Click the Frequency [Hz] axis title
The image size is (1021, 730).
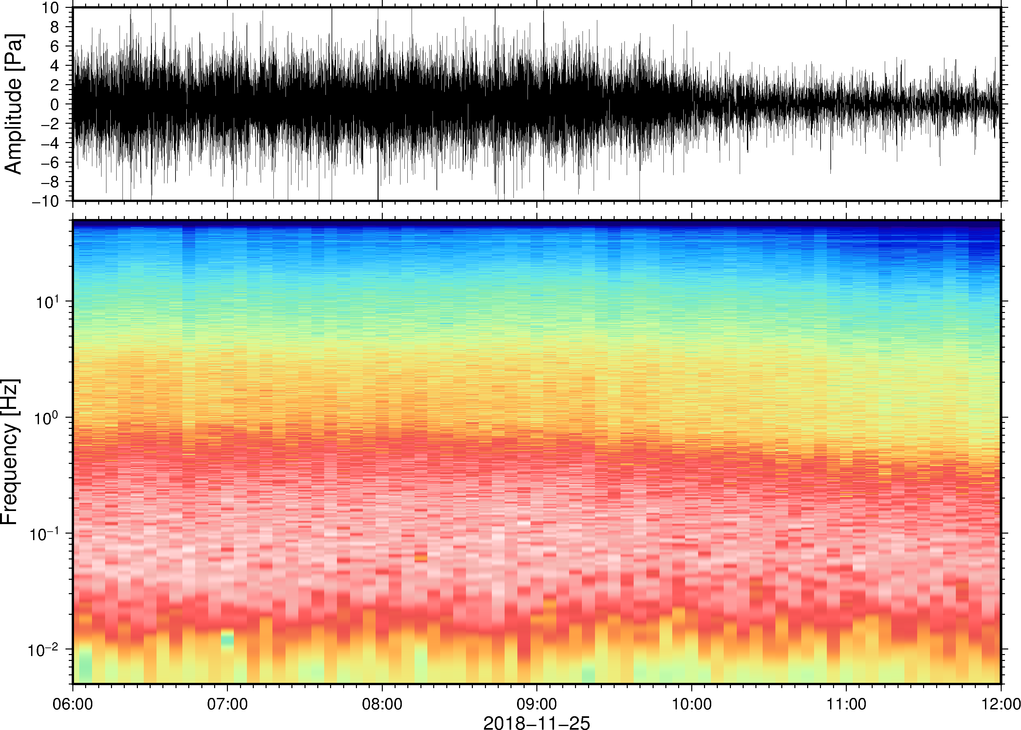pyautogui.click(x=10, y=451)
